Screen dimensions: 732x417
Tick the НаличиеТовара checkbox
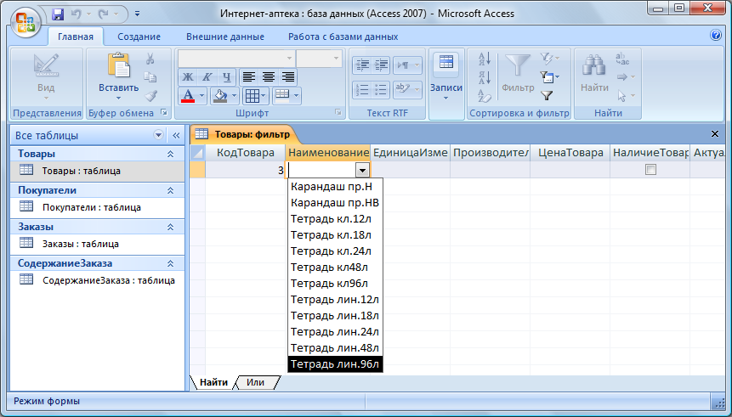[650, 169]
